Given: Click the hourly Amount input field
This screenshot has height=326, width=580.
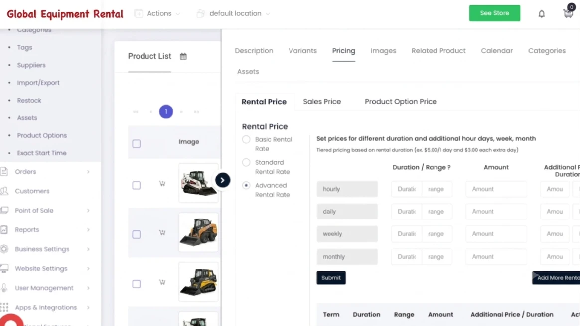Looking at the screenshot, I should 496,189.
